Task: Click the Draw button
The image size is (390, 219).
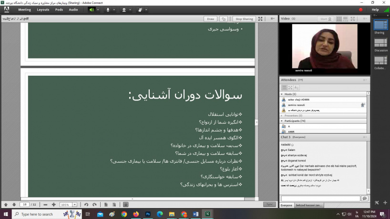Action: pos(210,19)
